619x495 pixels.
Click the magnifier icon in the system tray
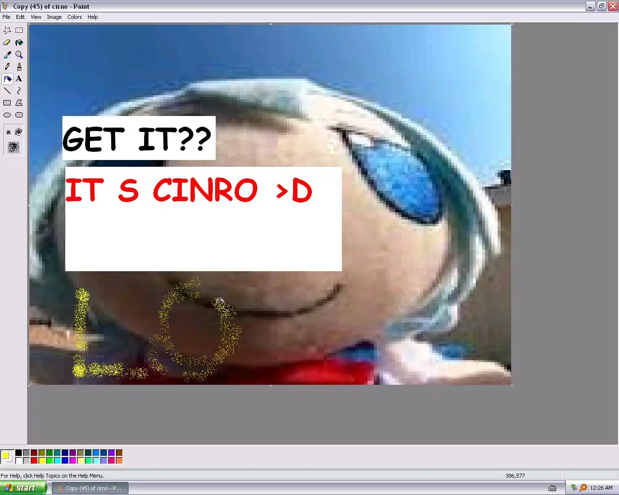point(583,488)
